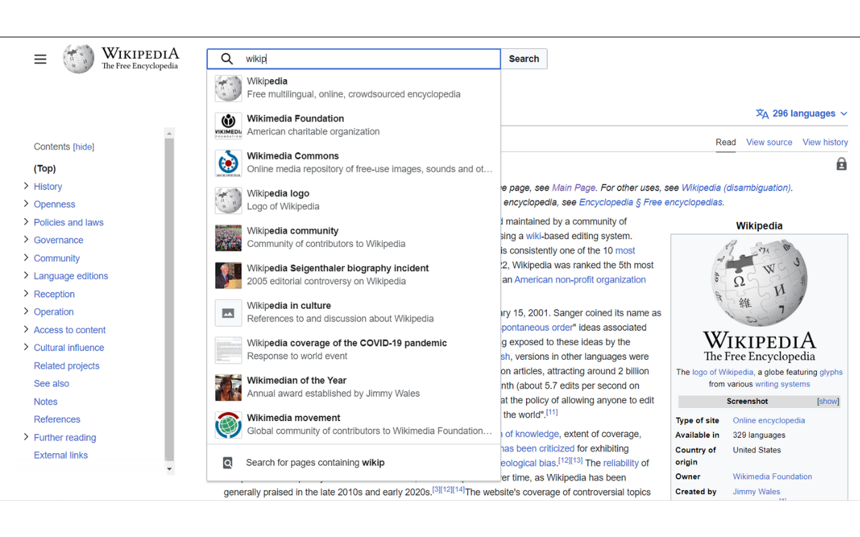Click the Wikipedia community photo thumbnail
This screenshot has height=537, width=860.
click(x=228, y=238)
